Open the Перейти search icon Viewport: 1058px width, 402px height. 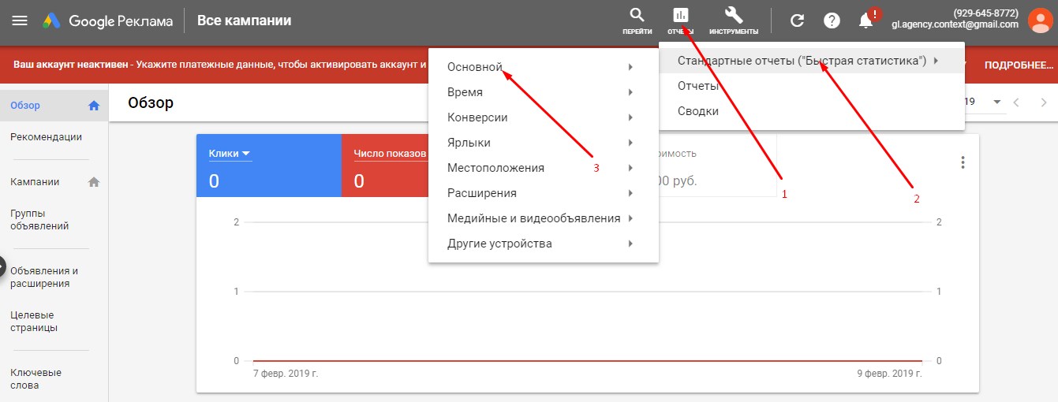(637, 20)
